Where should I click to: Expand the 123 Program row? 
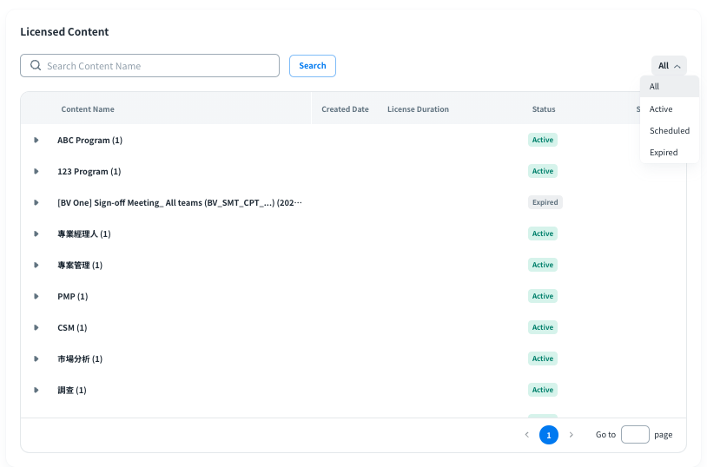(x=36, y=171)
